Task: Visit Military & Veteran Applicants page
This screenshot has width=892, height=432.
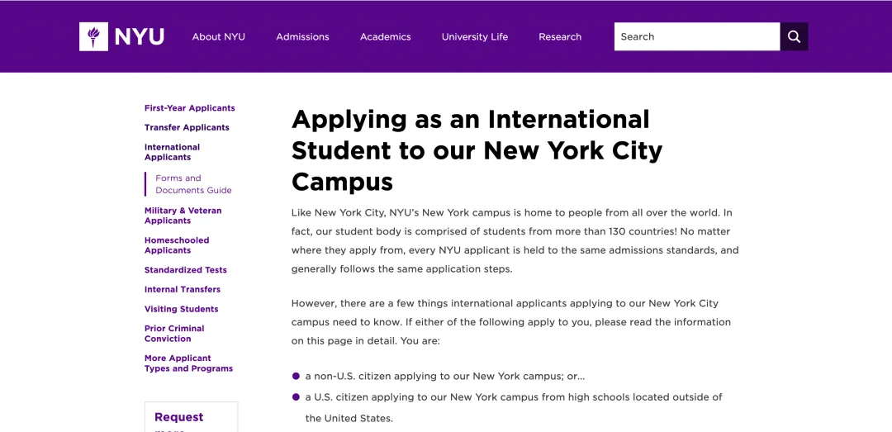Action: (x=183, y=216)
